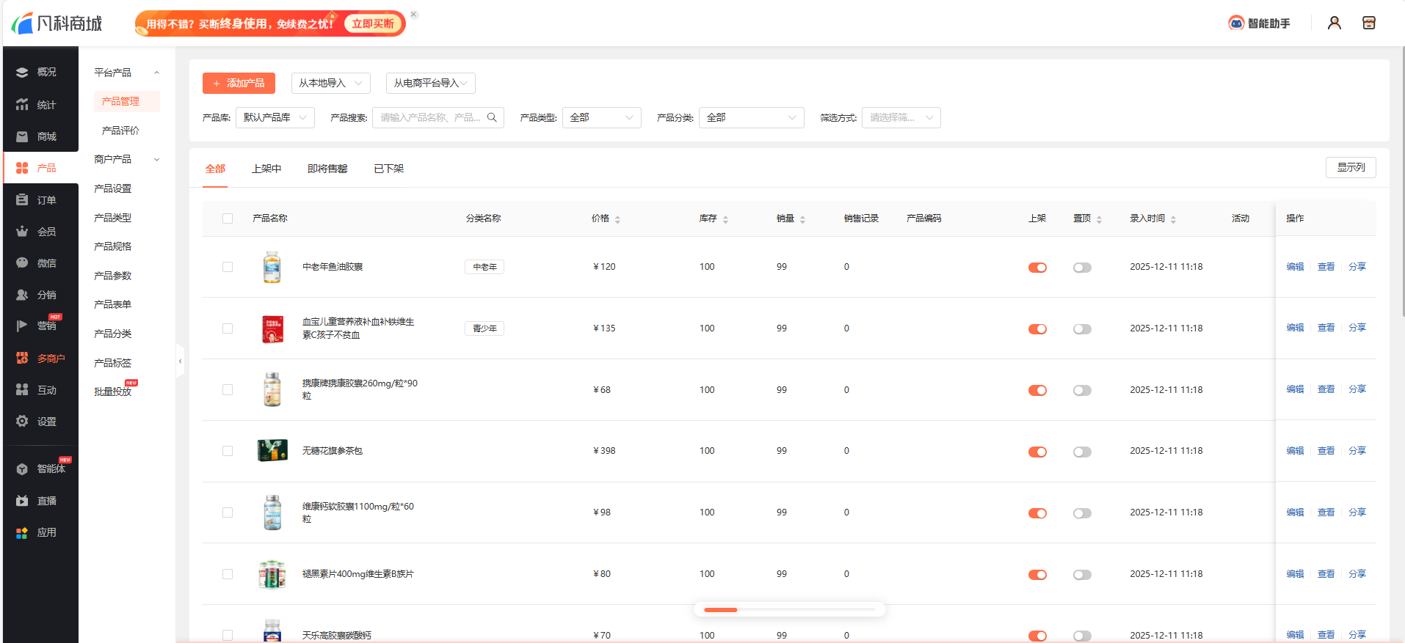This screenshot has height=643, width=1405.
Task: Open the 微信 WeChat sidebar icon
Action: [x=22, y=263]
